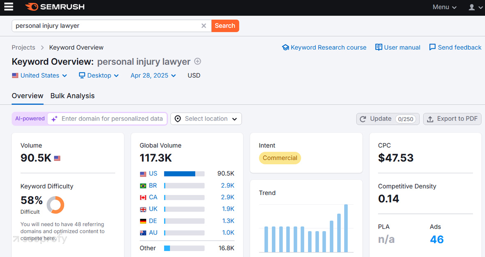Open the hamburger navigation menu

coord(9,7)
